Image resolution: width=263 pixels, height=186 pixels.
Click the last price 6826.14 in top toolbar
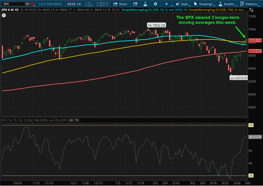point(74,4)
